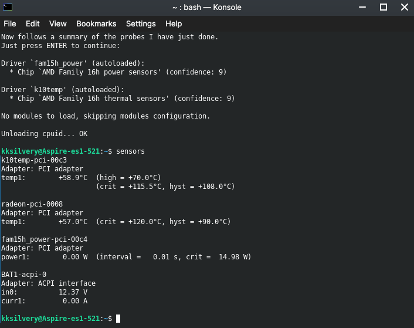Click the '0.00 A' current value
The image size is (414, 328).
point(75,301)
